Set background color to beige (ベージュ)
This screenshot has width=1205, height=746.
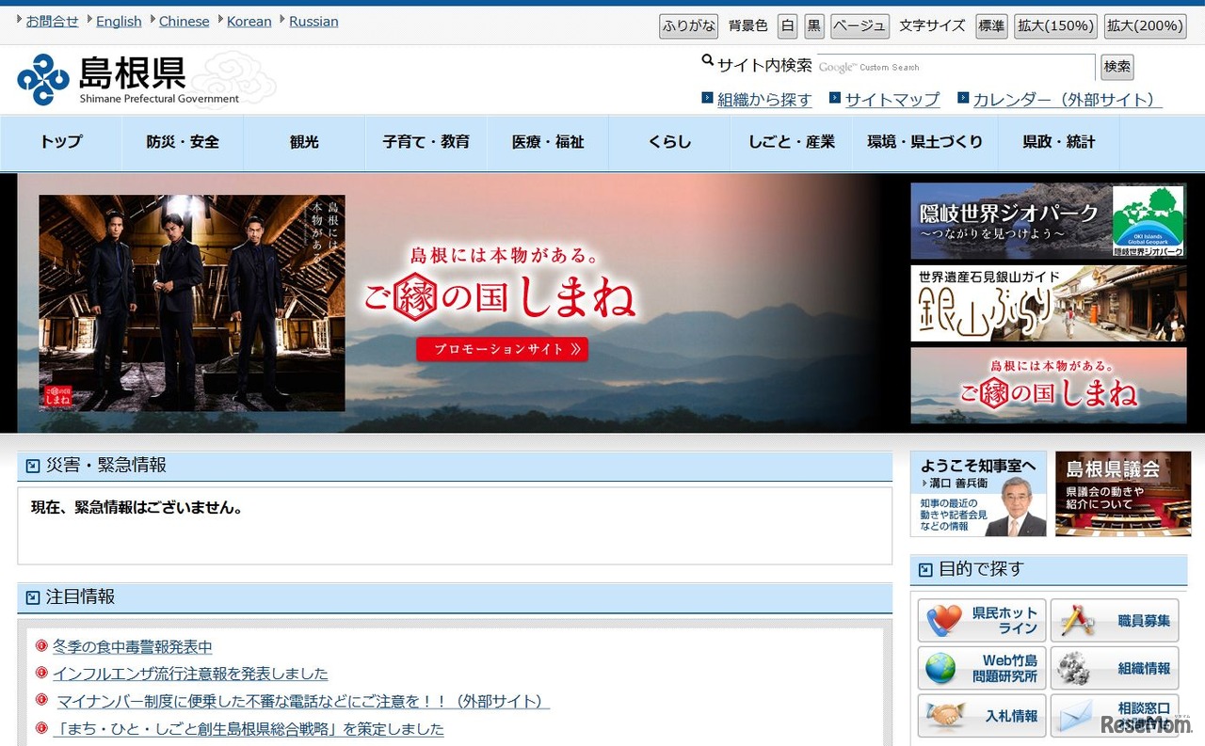click(x=860, y=26)
